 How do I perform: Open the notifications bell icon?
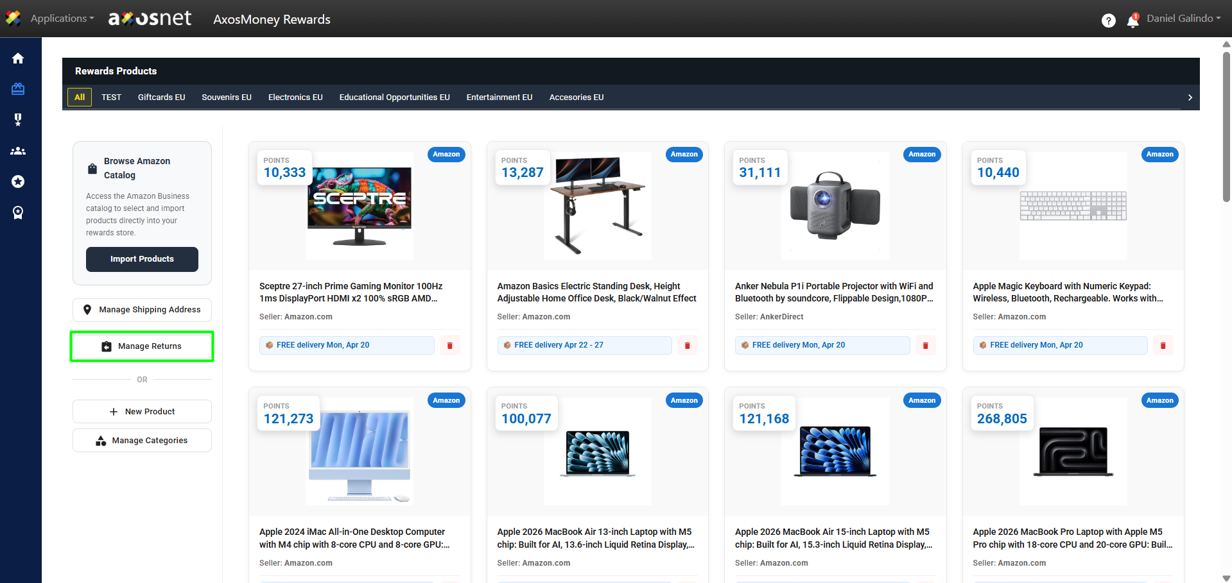coord(1132,21)
